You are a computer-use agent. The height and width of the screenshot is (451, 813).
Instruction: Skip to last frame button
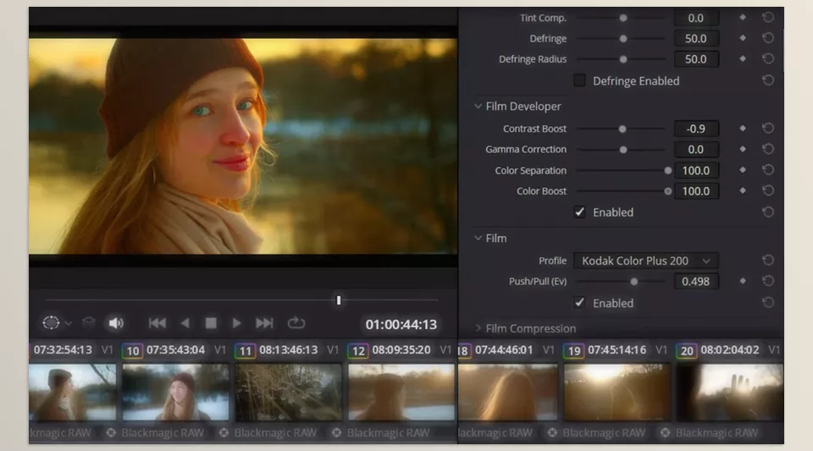264,323
